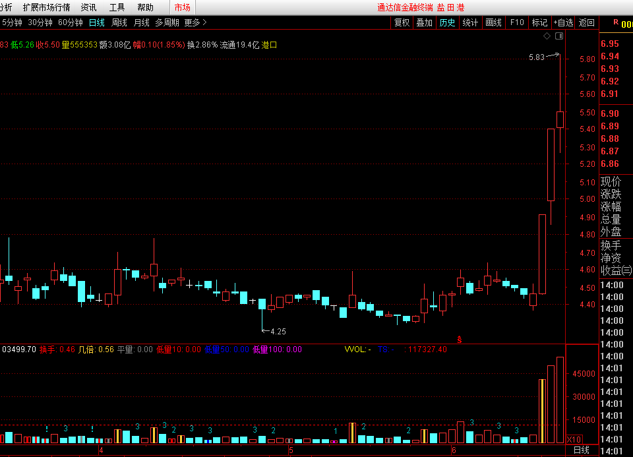The height and width of the screenshot is (457, 633).
Task: Switch chart to 60分钟 period
Action: click(71, 22)
